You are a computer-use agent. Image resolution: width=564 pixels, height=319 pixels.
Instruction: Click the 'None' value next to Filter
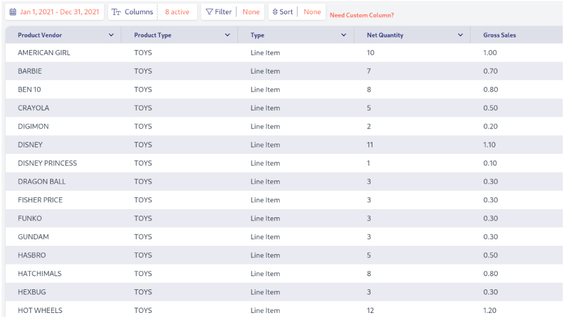251,12
